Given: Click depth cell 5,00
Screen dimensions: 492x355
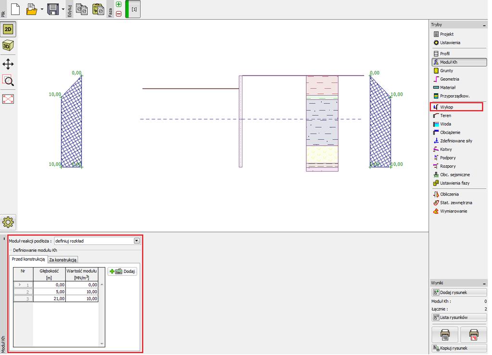Looking at the screenshot, I should [49, 292].
